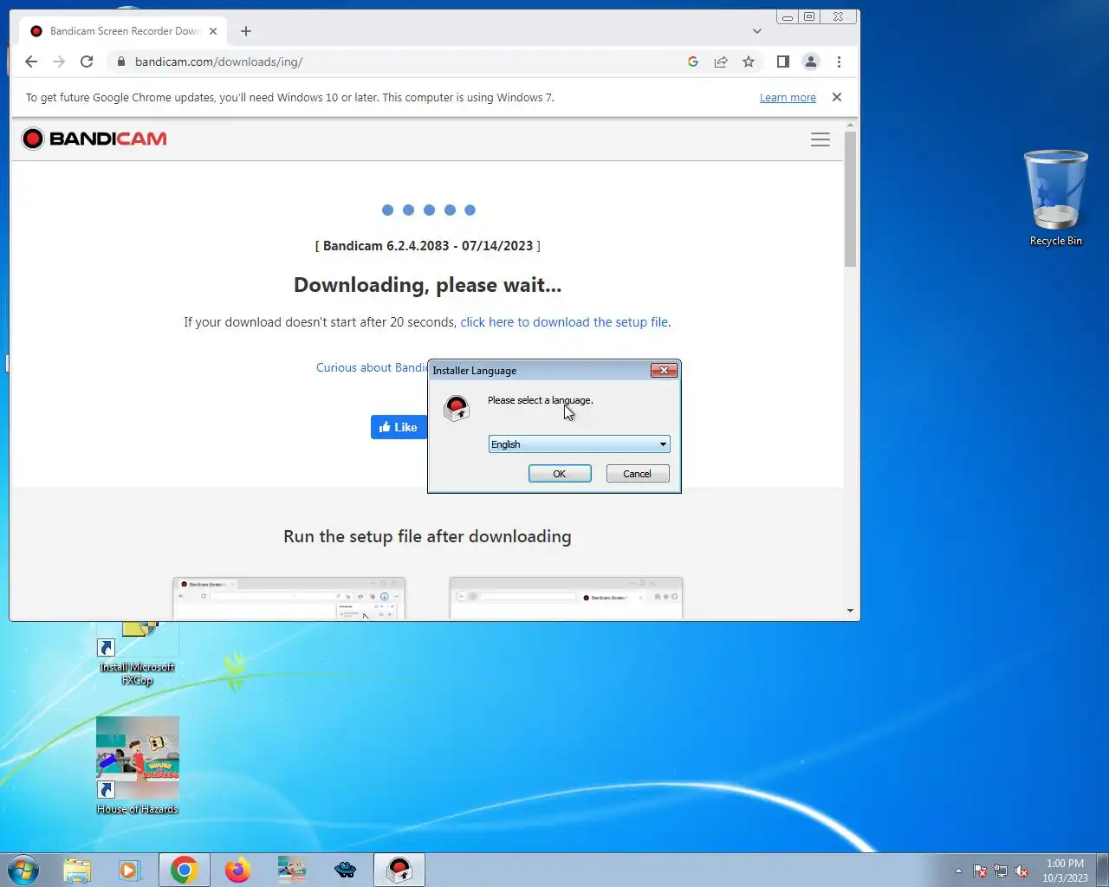This screenshot has height=887, width=1109.
Task: Click OK in Installer Language dialog
Action: tap(560, 474)
